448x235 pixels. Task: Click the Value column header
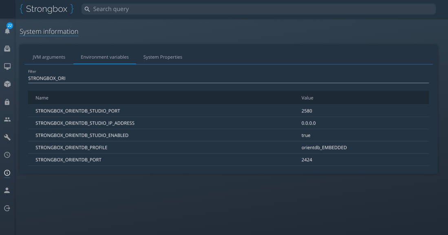[307, 98]
